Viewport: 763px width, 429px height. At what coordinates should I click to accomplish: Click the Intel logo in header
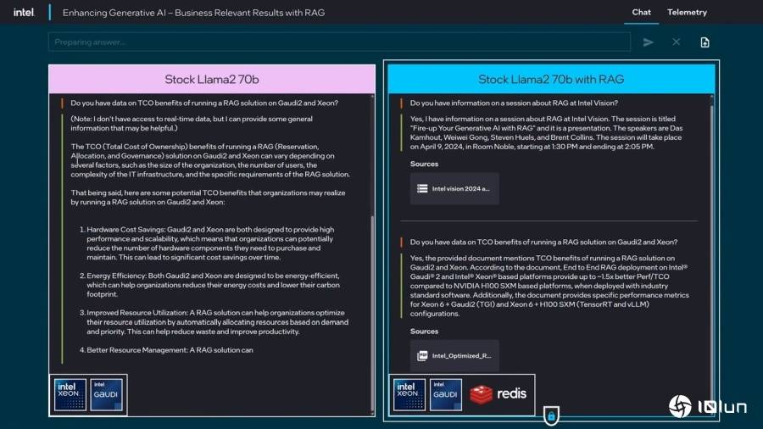(x=24, y=12)
